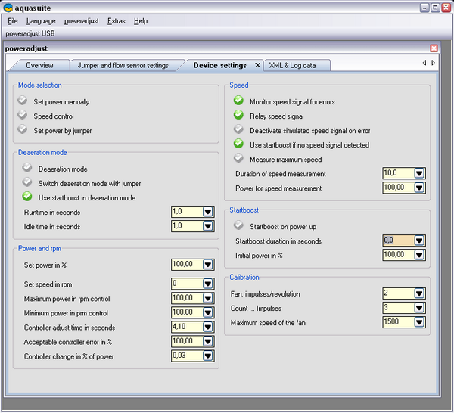Open Set speed in rpm dropdown arrow

tap(207, 284)
